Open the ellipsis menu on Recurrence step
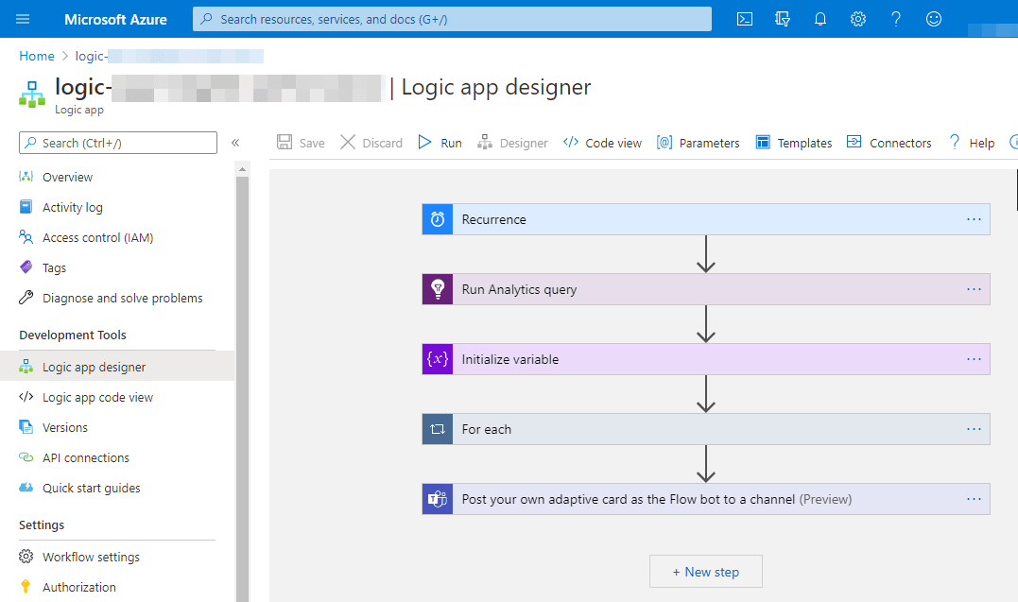This screenshot has height=602, width=1018. [974, 219]
